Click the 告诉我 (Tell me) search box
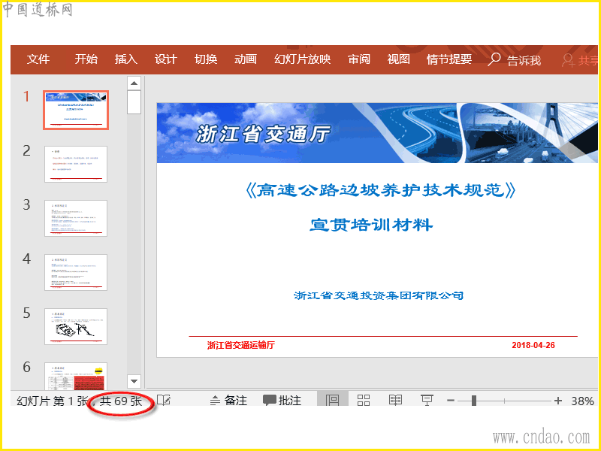The width and height of the screenshot is (601, 451). [515, 60]
